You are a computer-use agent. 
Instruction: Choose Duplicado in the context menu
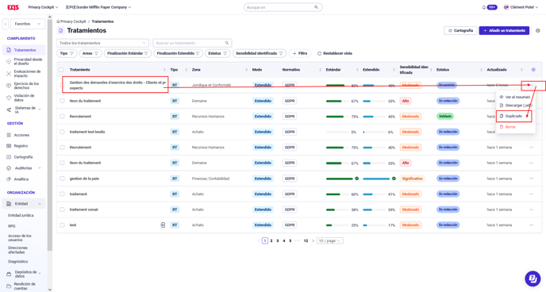click(514, 116)
